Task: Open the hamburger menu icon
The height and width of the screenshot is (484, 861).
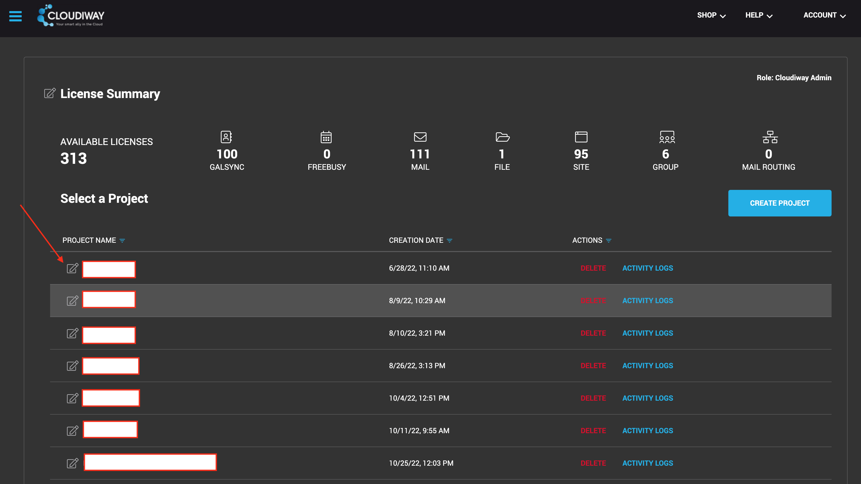Action: click(x=15, y=16)
